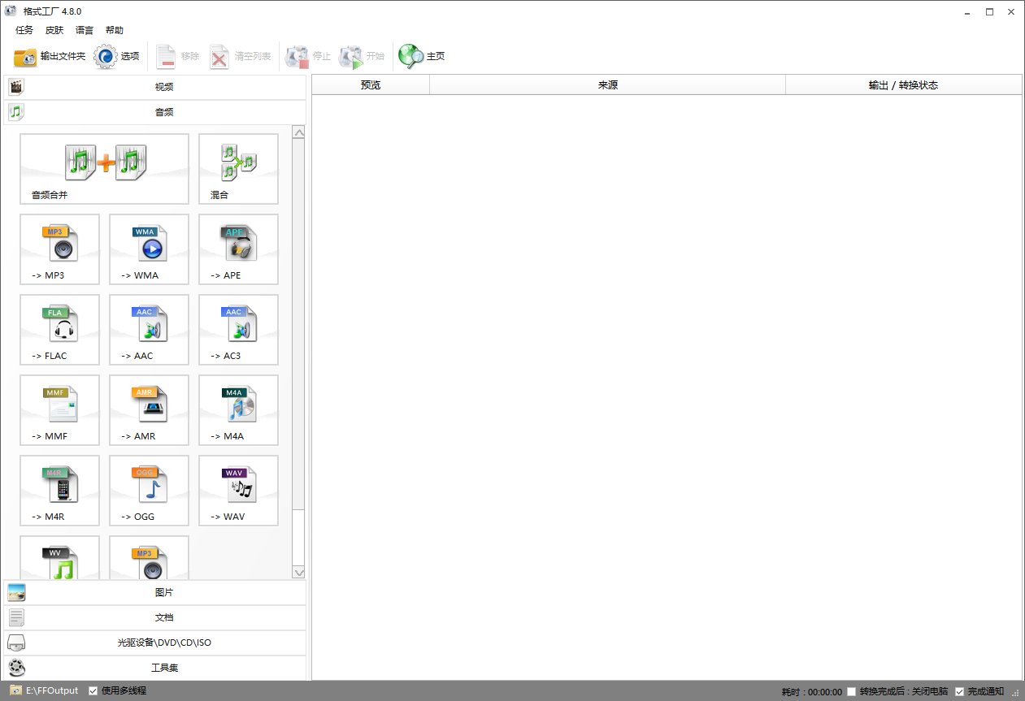1025x701 pixels.
Task: Select the 音频合并 (audio merge) tool
Action: pos(104,169)
